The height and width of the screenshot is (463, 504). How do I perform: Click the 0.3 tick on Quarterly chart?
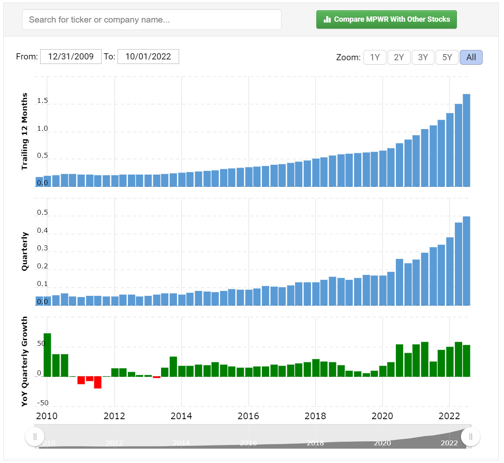pos(42,248)
